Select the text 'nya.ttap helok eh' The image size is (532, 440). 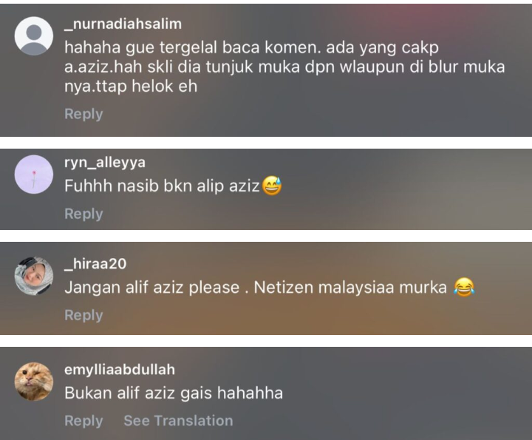click(131, 87)
